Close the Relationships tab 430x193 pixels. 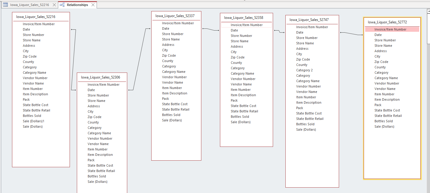click(x=93, y=5)
